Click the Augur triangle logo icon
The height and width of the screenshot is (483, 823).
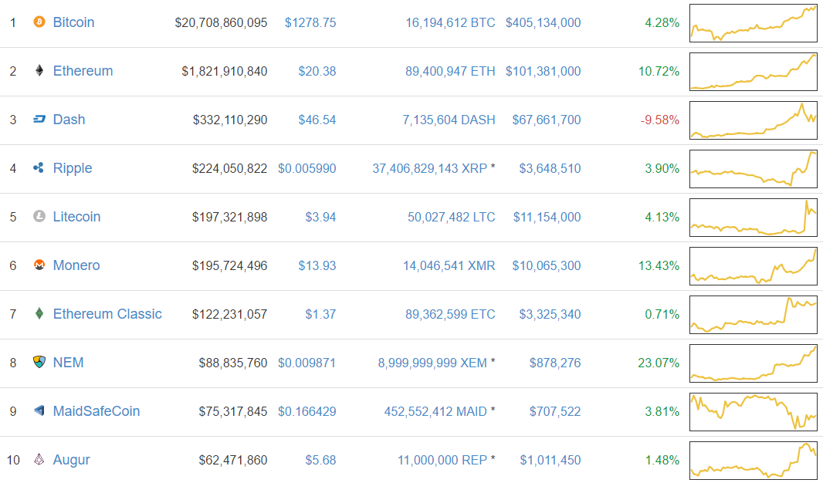pos(39,459)
